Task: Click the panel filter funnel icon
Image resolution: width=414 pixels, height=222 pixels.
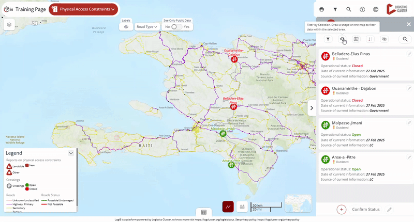Action: (328, 39)
